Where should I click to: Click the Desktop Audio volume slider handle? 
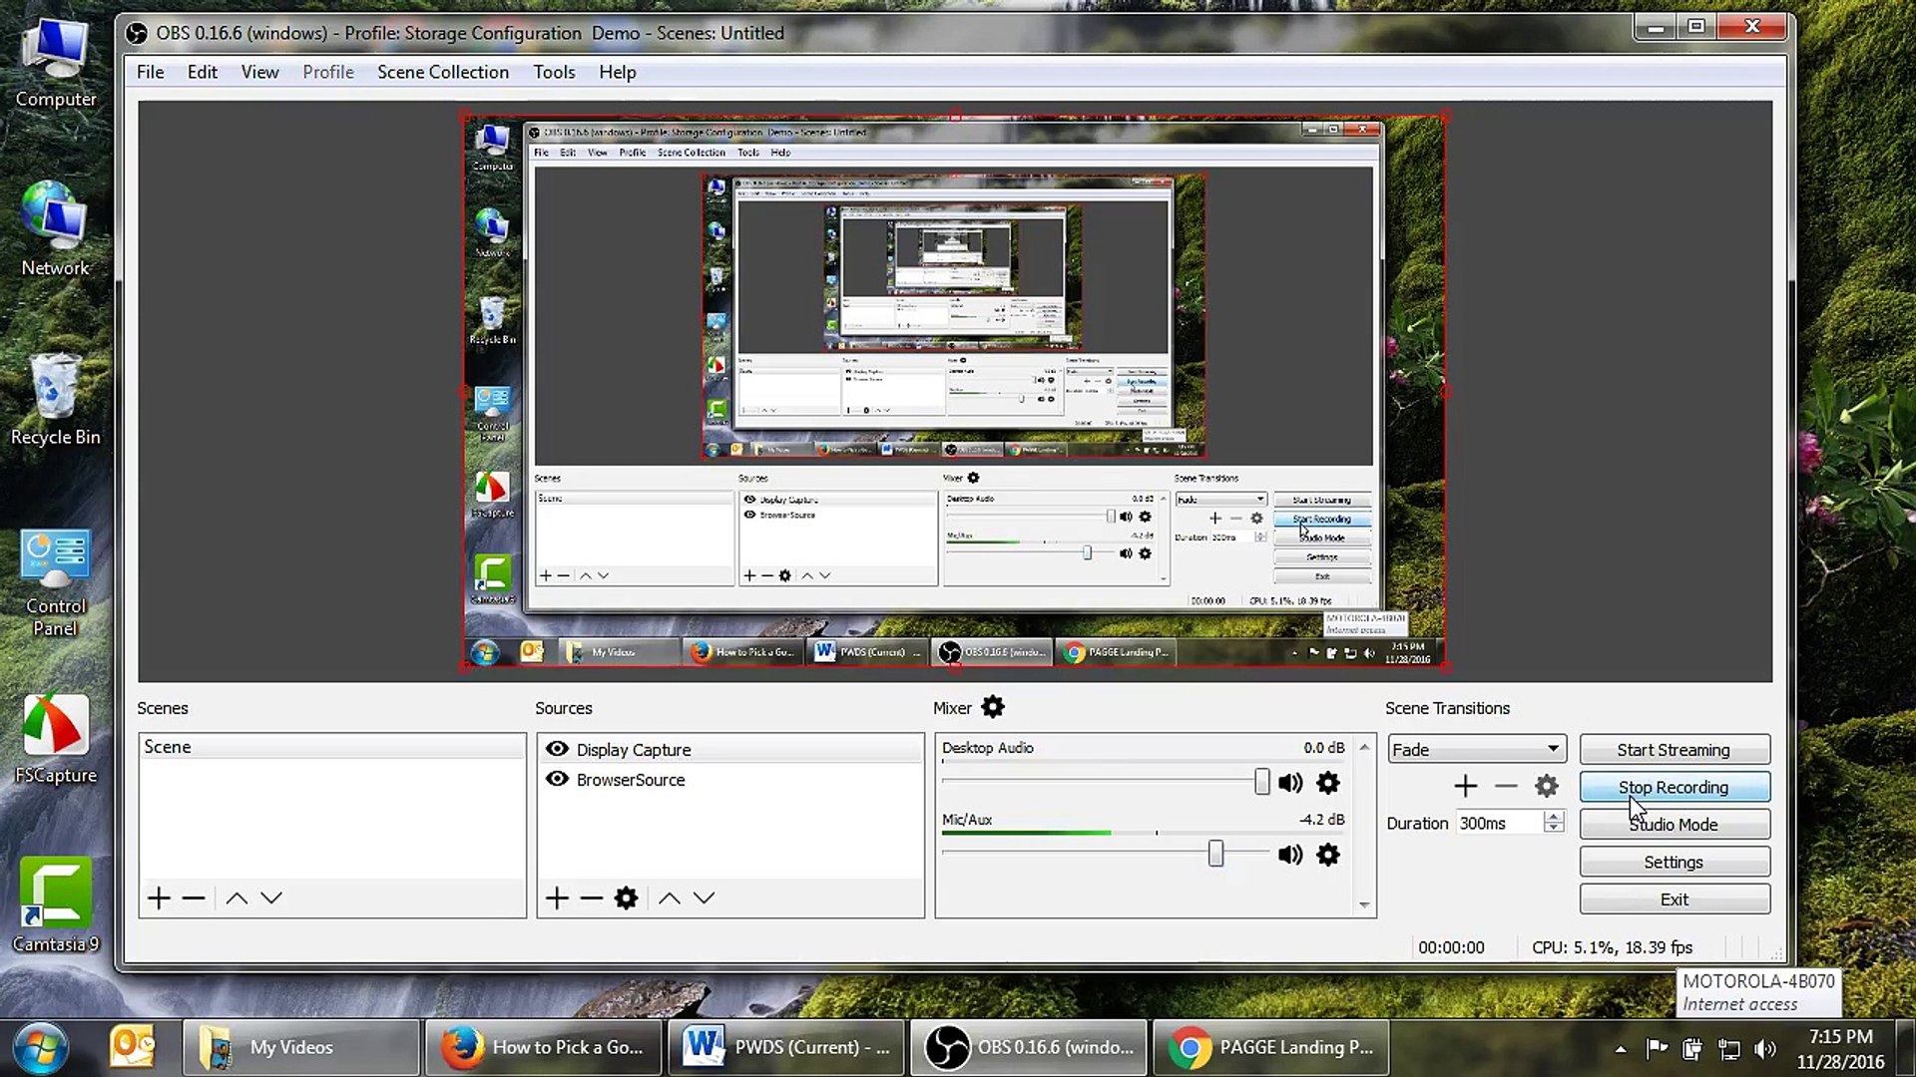(1262, 782)
